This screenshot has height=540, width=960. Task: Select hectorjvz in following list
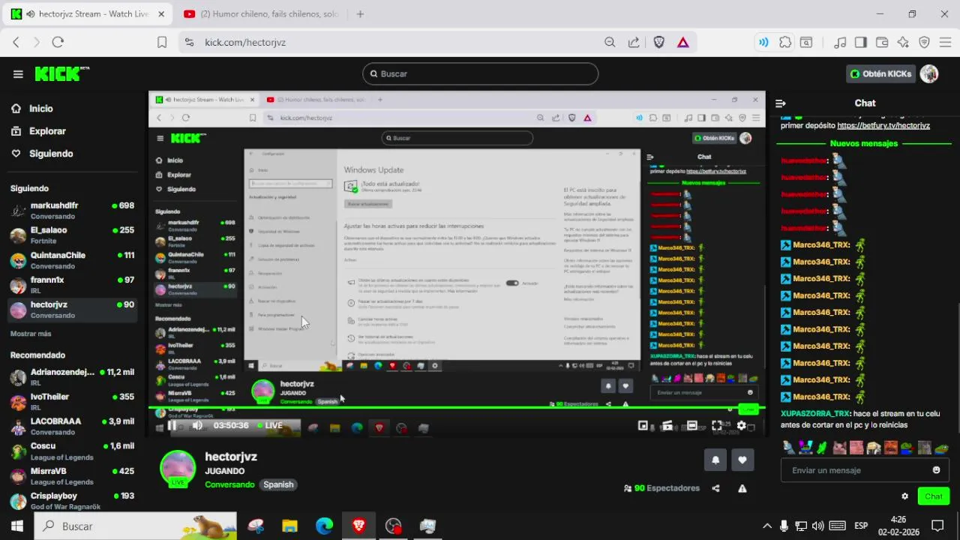tap(72, 310)
